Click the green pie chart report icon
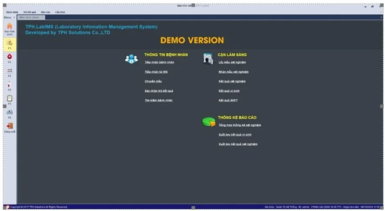 pos(209,122)
